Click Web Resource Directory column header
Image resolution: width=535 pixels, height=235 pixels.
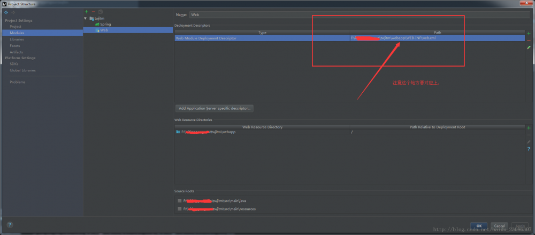[262, 127]
